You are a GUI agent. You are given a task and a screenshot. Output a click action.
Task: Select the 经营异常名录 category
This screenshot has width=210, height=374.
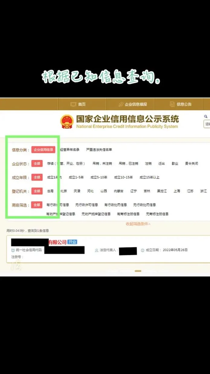coord(69,150)
